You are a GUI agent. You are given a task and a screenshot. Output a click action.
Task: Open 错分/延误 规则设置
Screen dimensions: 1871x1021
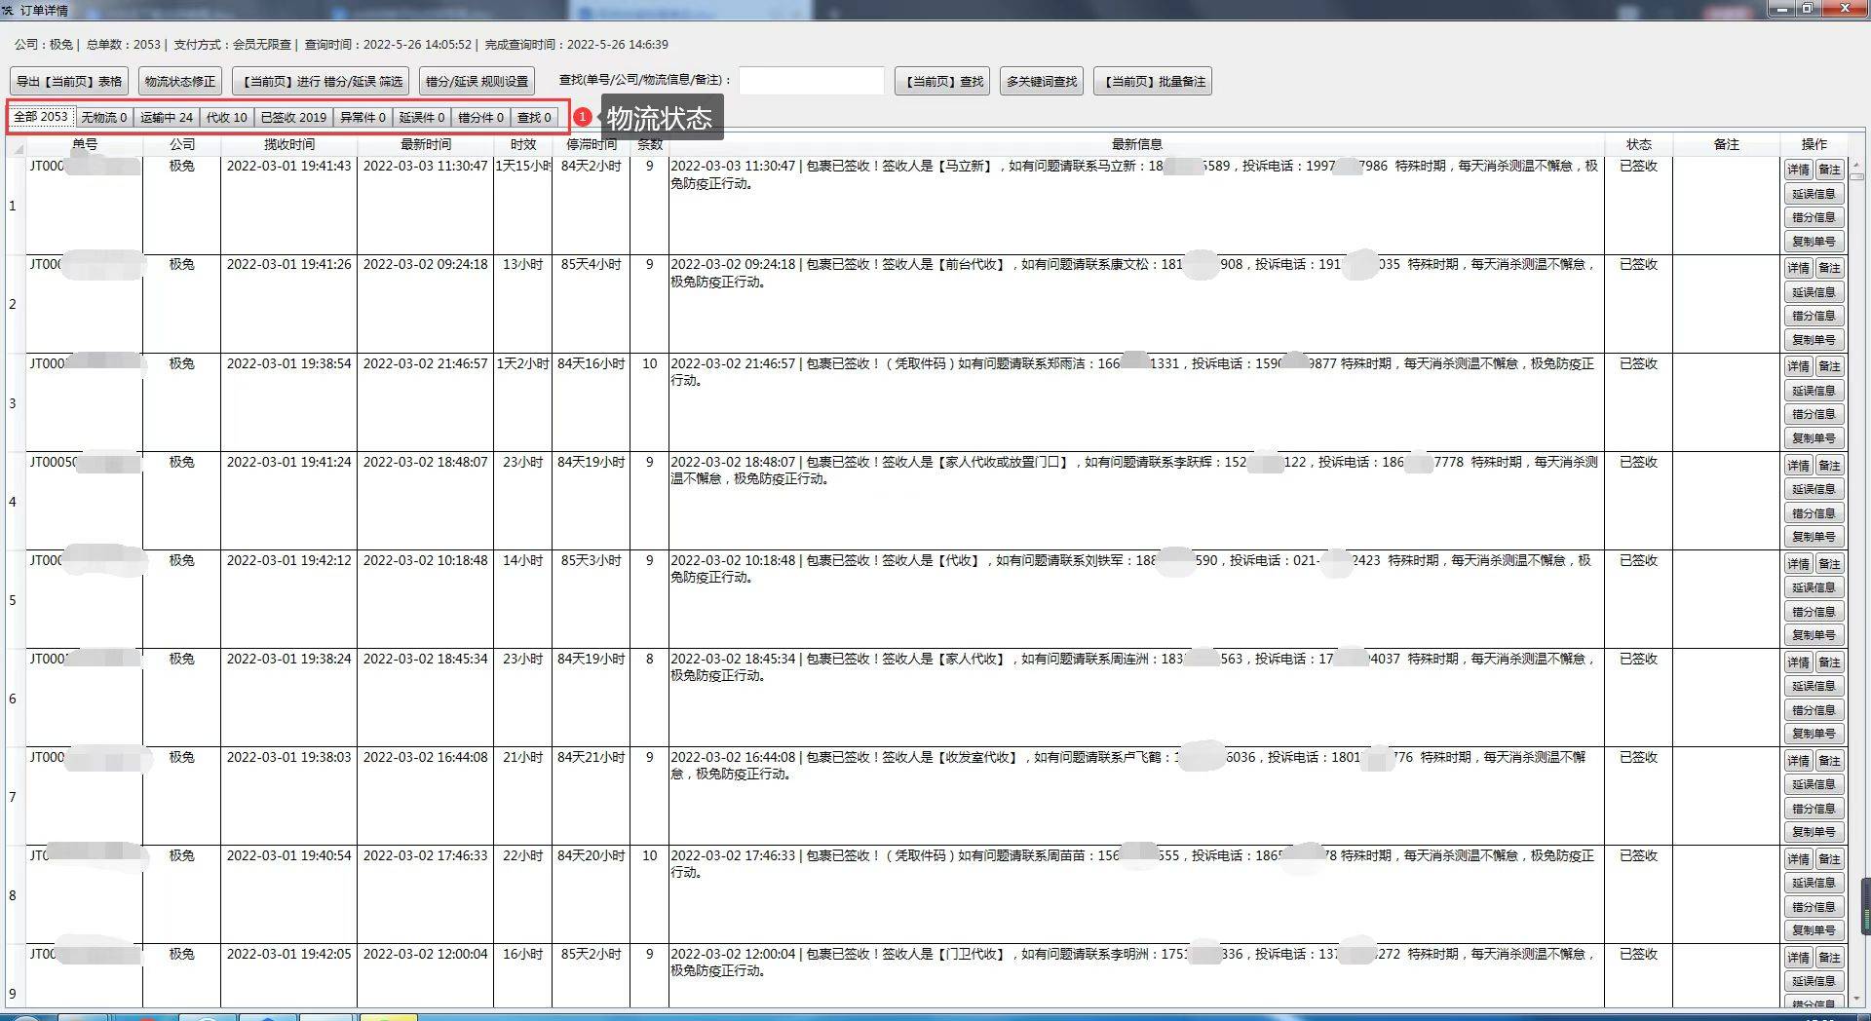477,82
